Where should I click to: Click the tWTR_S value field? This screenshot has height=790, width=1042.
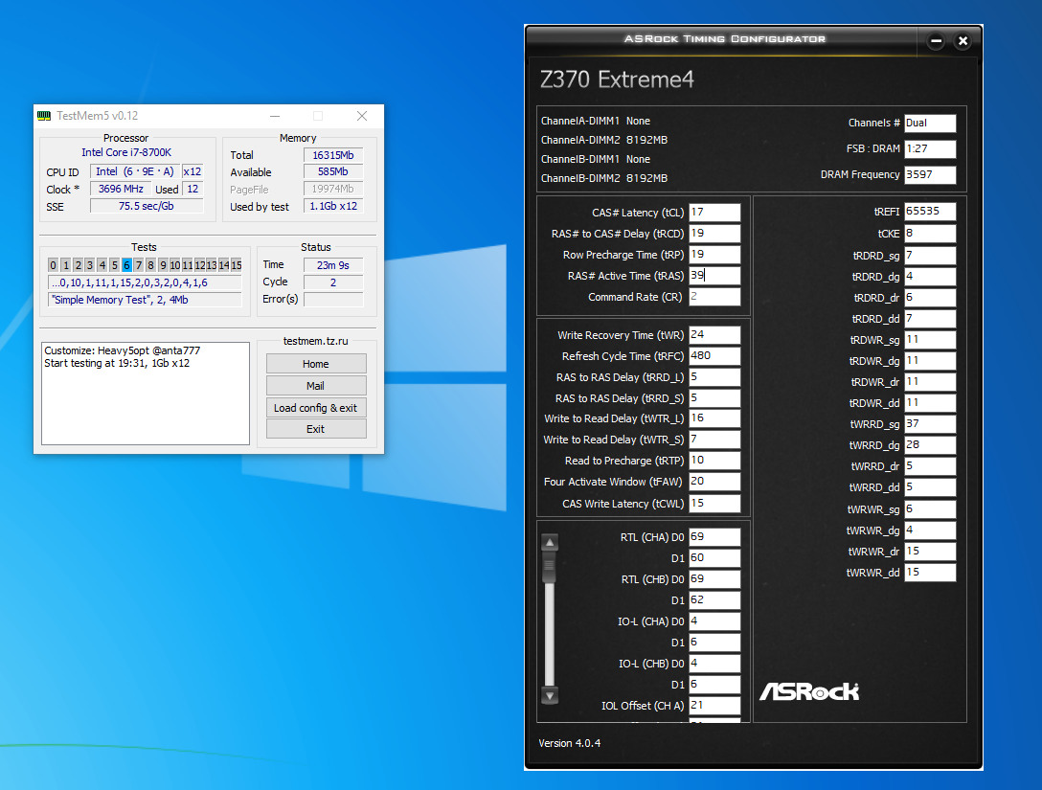click(714, 440)
